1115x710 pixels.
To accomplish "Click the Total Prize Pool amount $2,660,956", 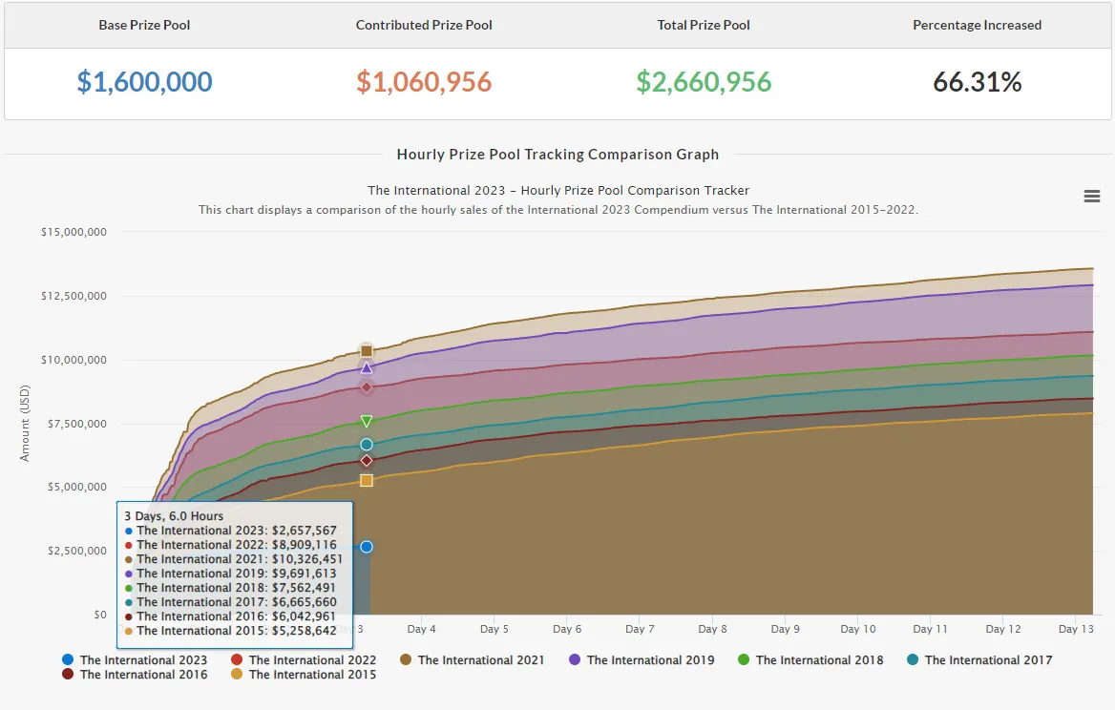I will pyautogui.click(x=704, y=82).
